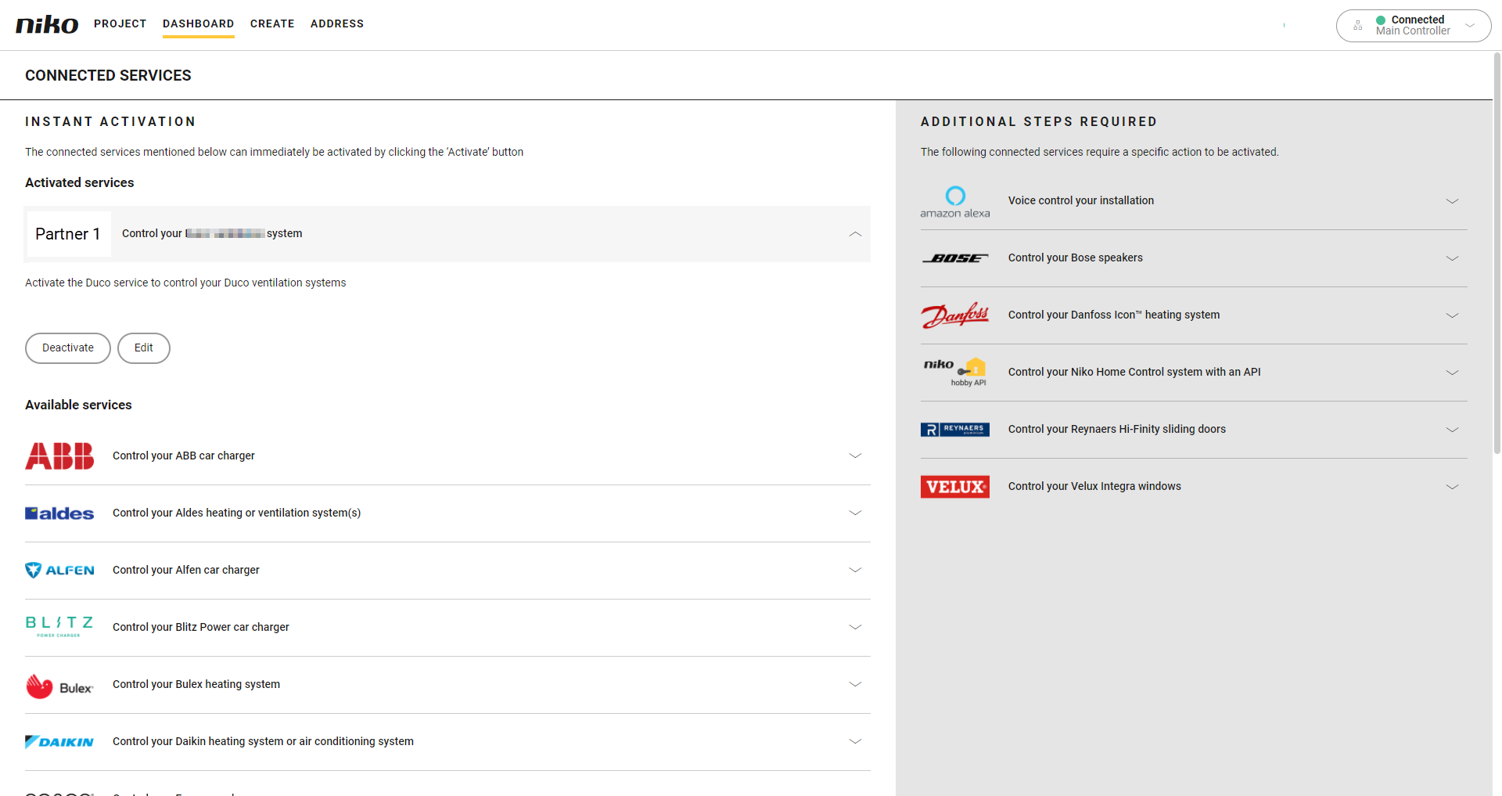Open the Address menu item
1502x796 pixels.
click(336, 23)
